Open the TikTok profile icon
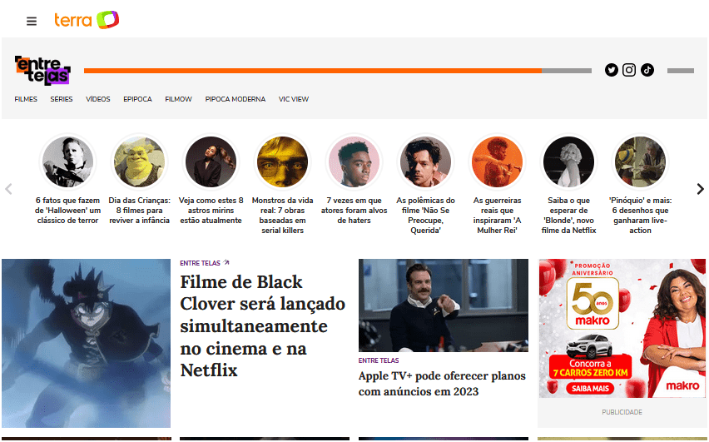Screen dimensions: 709x442 click(647, 70)
